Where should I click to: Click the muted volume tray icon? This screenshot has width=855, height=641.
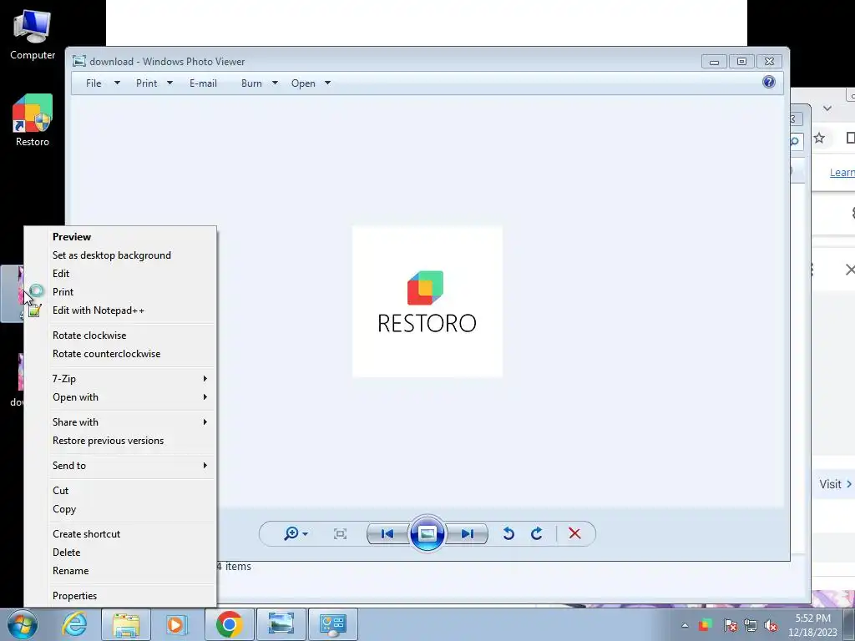(x=771, y=625)
